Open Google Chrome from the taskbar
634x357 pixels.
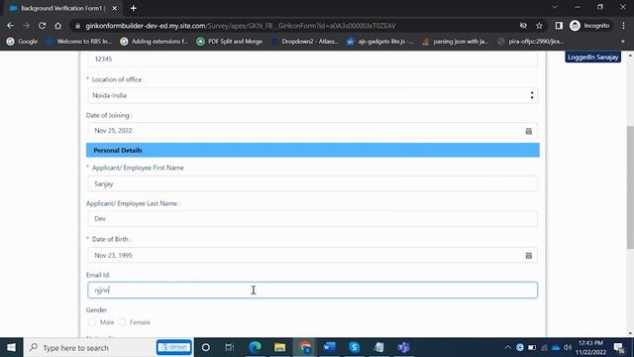pos(305,347)
